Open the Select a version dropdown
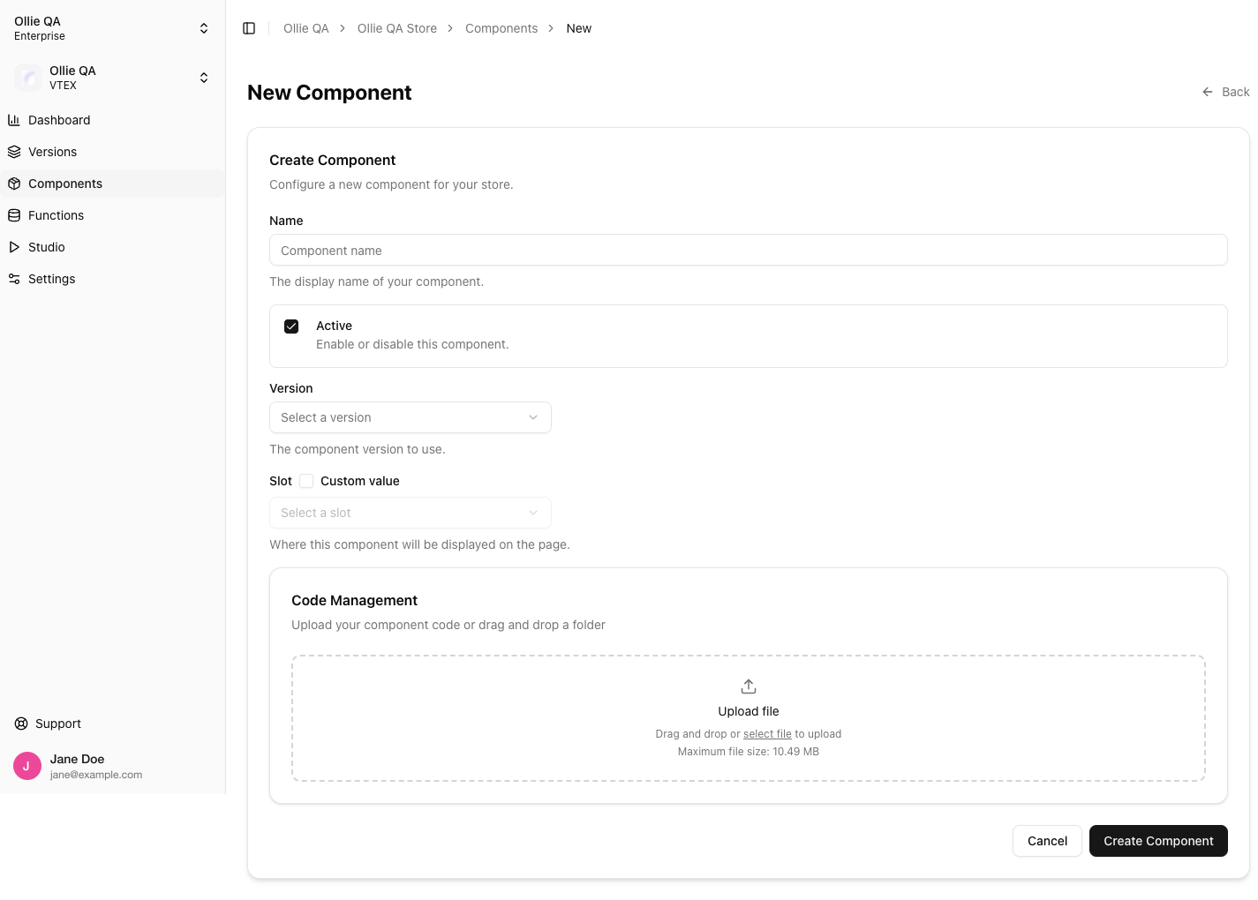The width and height of the screenshot is (1258, 900). click(411, 417)
